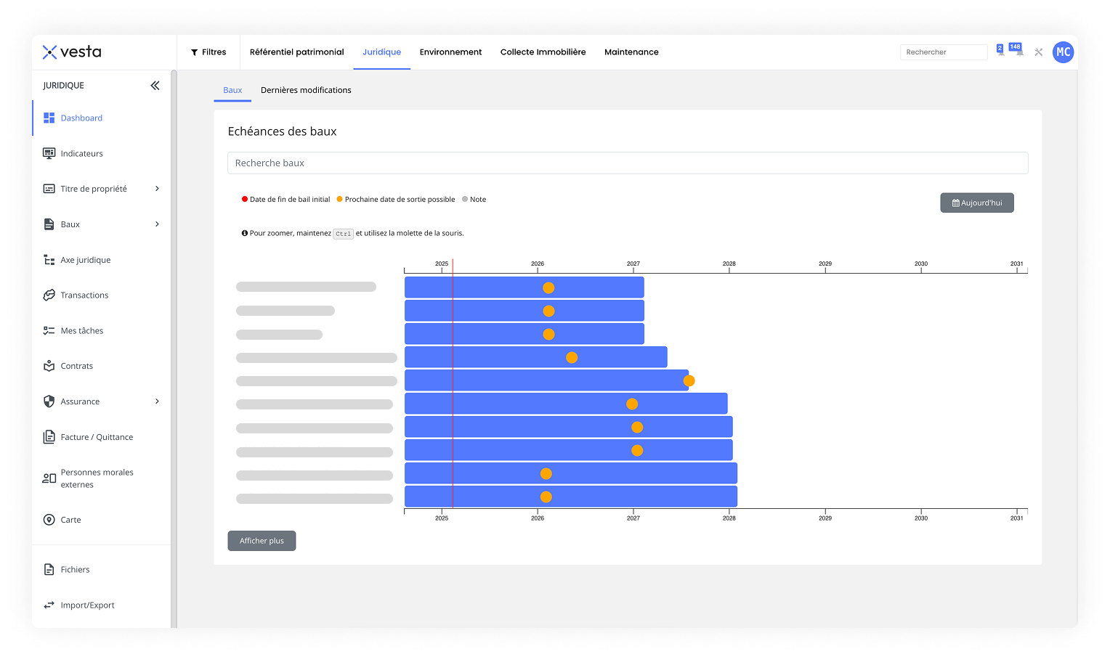Click the Aujourd'hui button
This screenshot has width=1110, height=657.
coord(976,203)
